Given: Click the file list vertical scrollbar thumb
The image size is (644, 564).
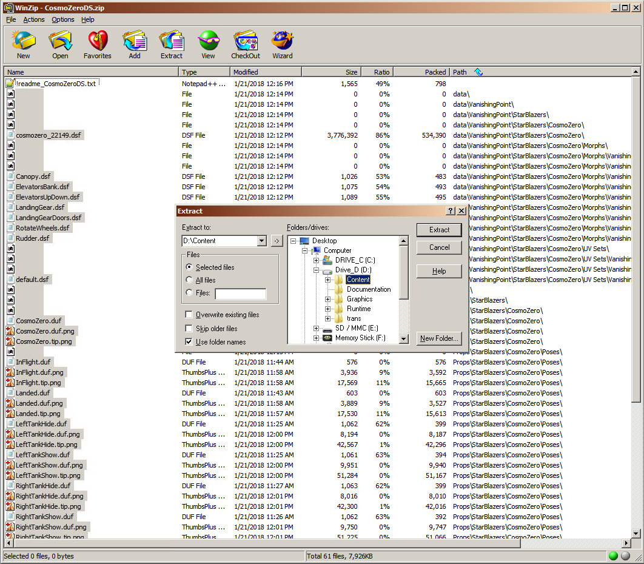Looking at the screenshot, I should click(636, 240).
